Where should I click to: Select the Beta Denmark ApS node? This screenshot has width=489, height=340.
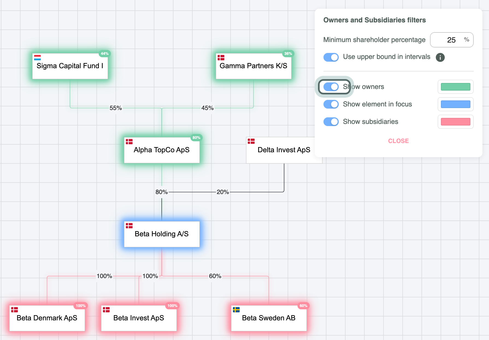47,318
